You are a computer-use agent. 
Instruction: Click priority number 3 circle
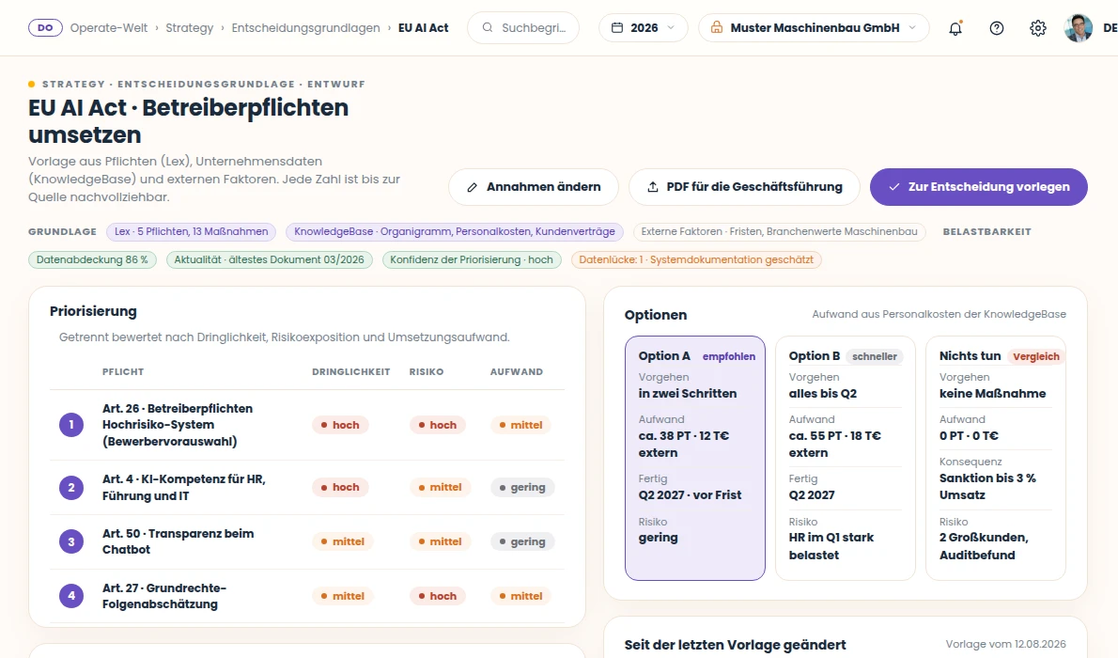pos(71,541)
